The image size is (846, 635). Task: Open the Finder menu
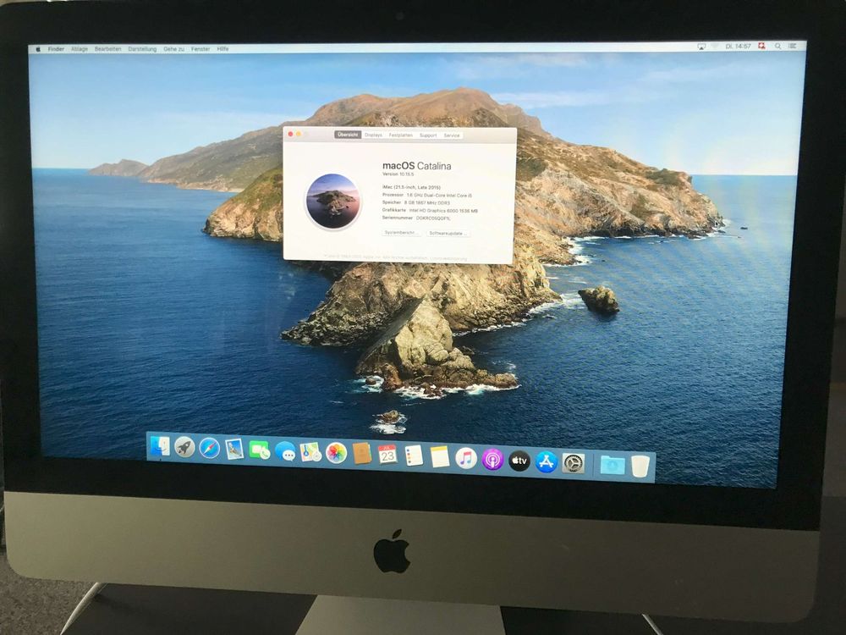pyautogui.click(x=56, y=49)
